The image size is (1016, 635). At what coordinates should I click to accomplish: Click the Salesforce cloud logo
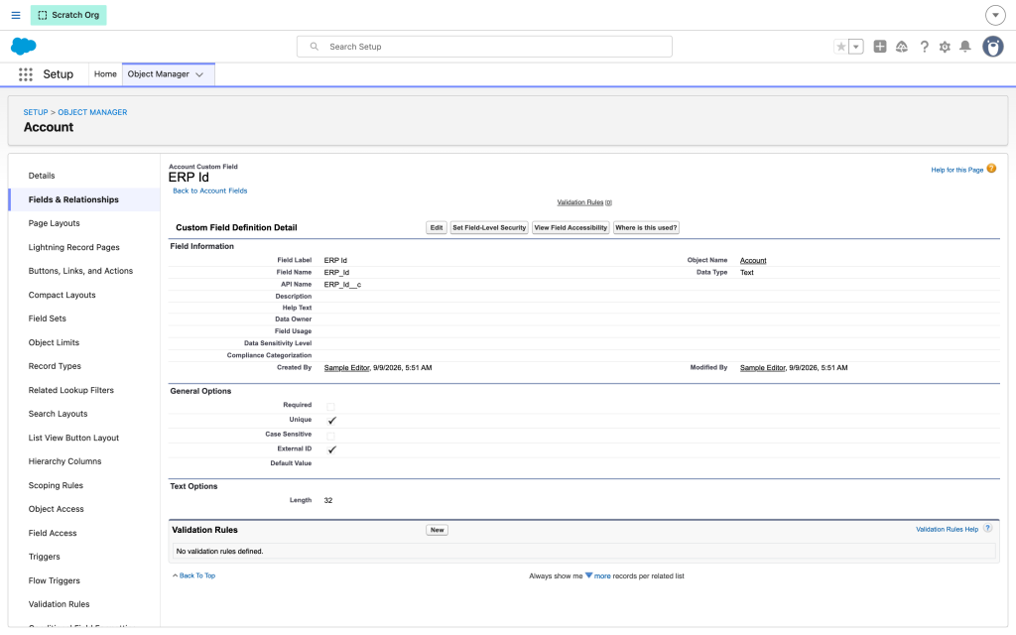(24, 46)
